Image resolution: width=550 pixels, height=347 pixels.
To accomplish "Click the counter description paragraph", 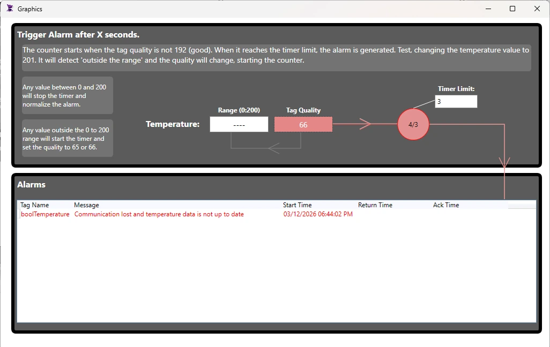I will 277,57.
